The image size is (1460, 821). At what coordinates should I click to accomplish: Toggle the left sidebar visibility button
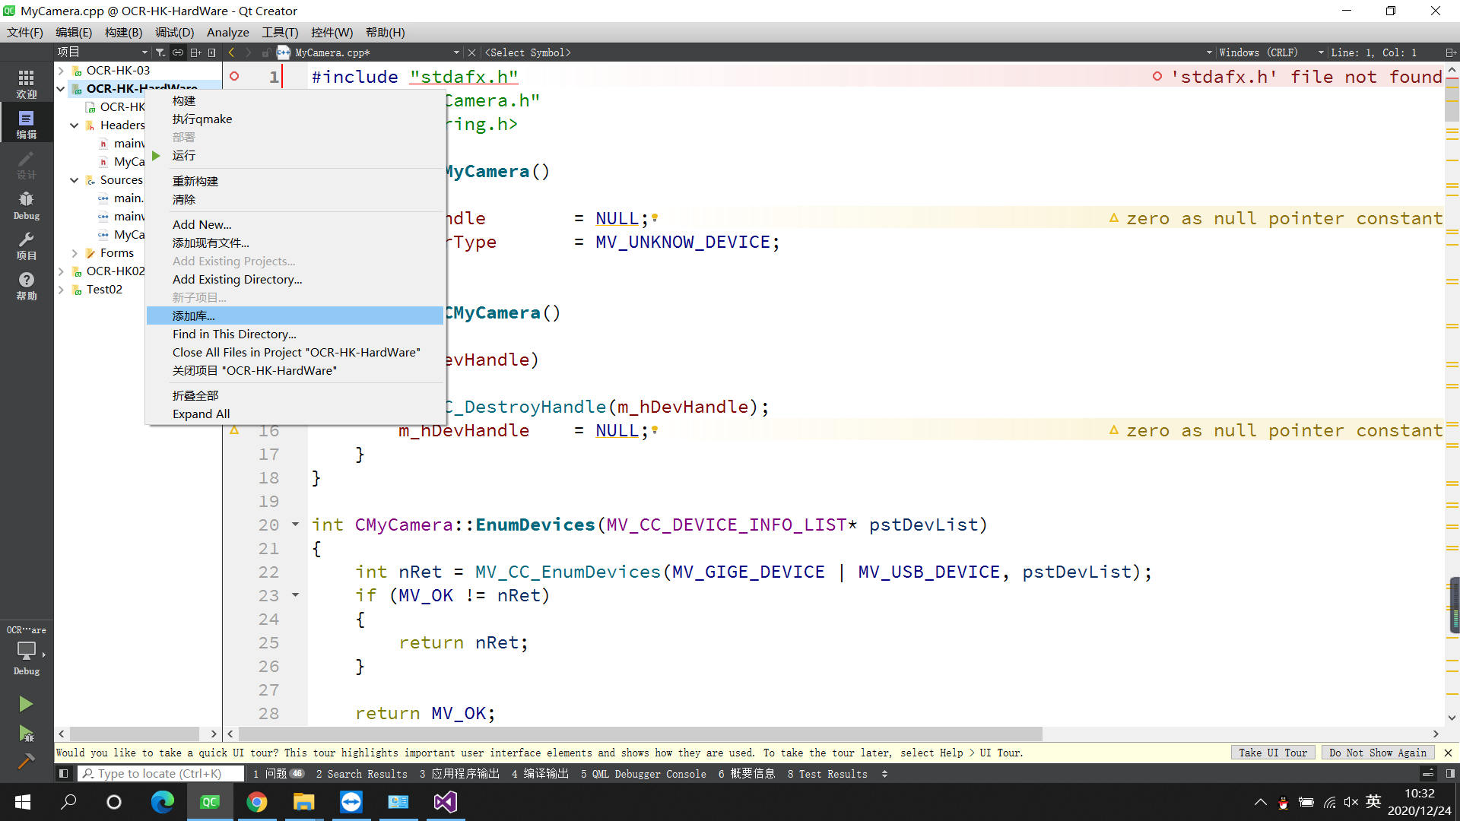tap(64, 774)
